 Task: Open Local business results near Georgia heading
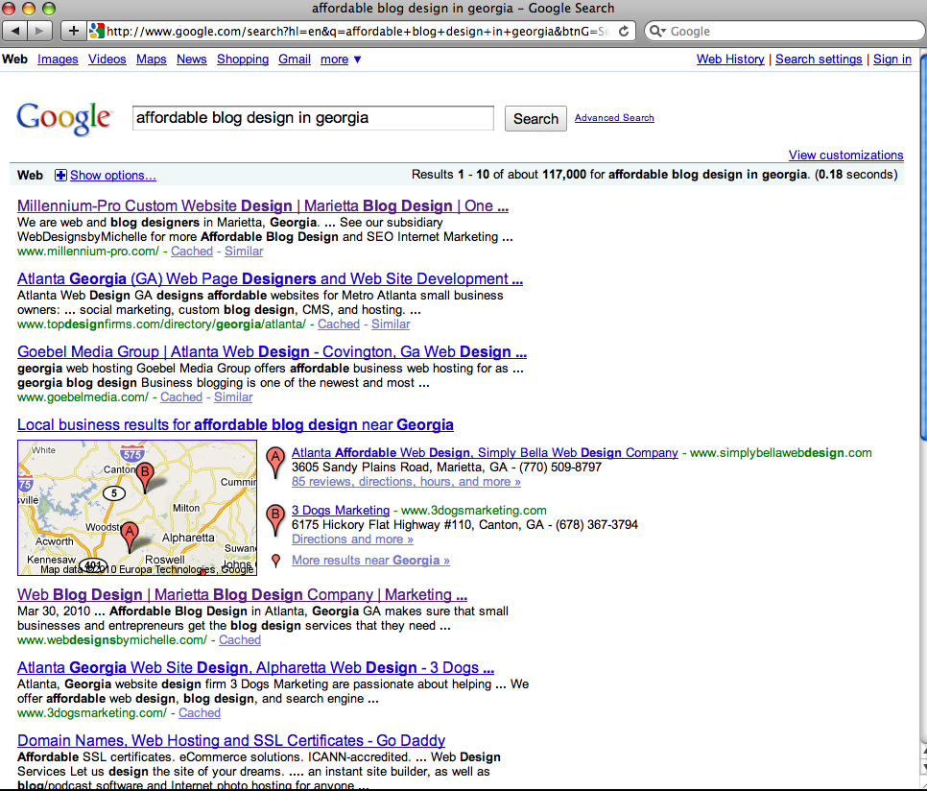(235, 424)
